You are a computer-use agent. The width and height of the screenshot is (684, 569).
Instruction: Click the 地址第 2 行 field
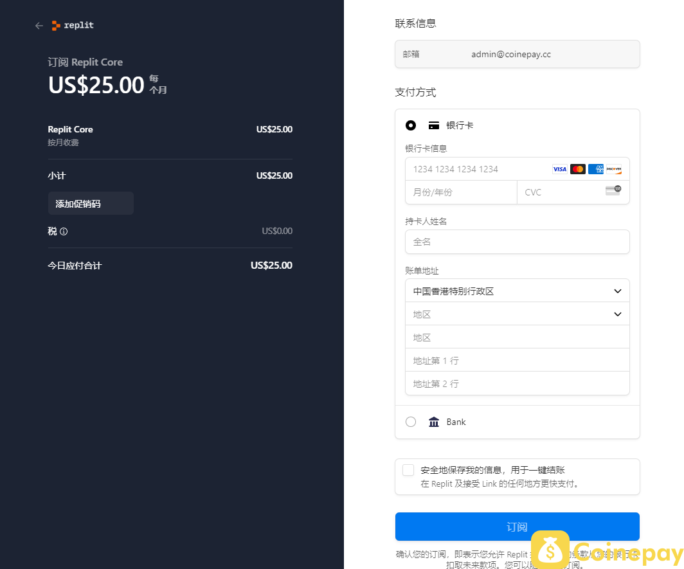pyautogui.click(x=517, y=384)
